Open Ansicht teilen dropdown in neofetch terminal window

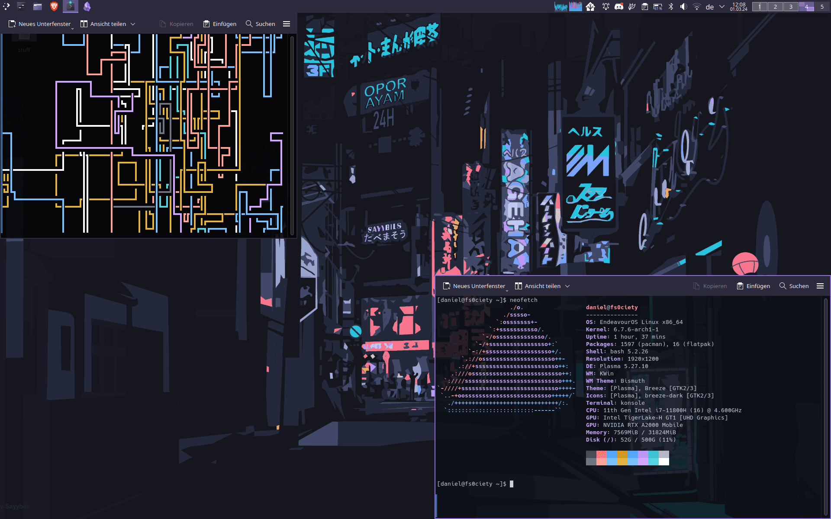pos(542,286)
